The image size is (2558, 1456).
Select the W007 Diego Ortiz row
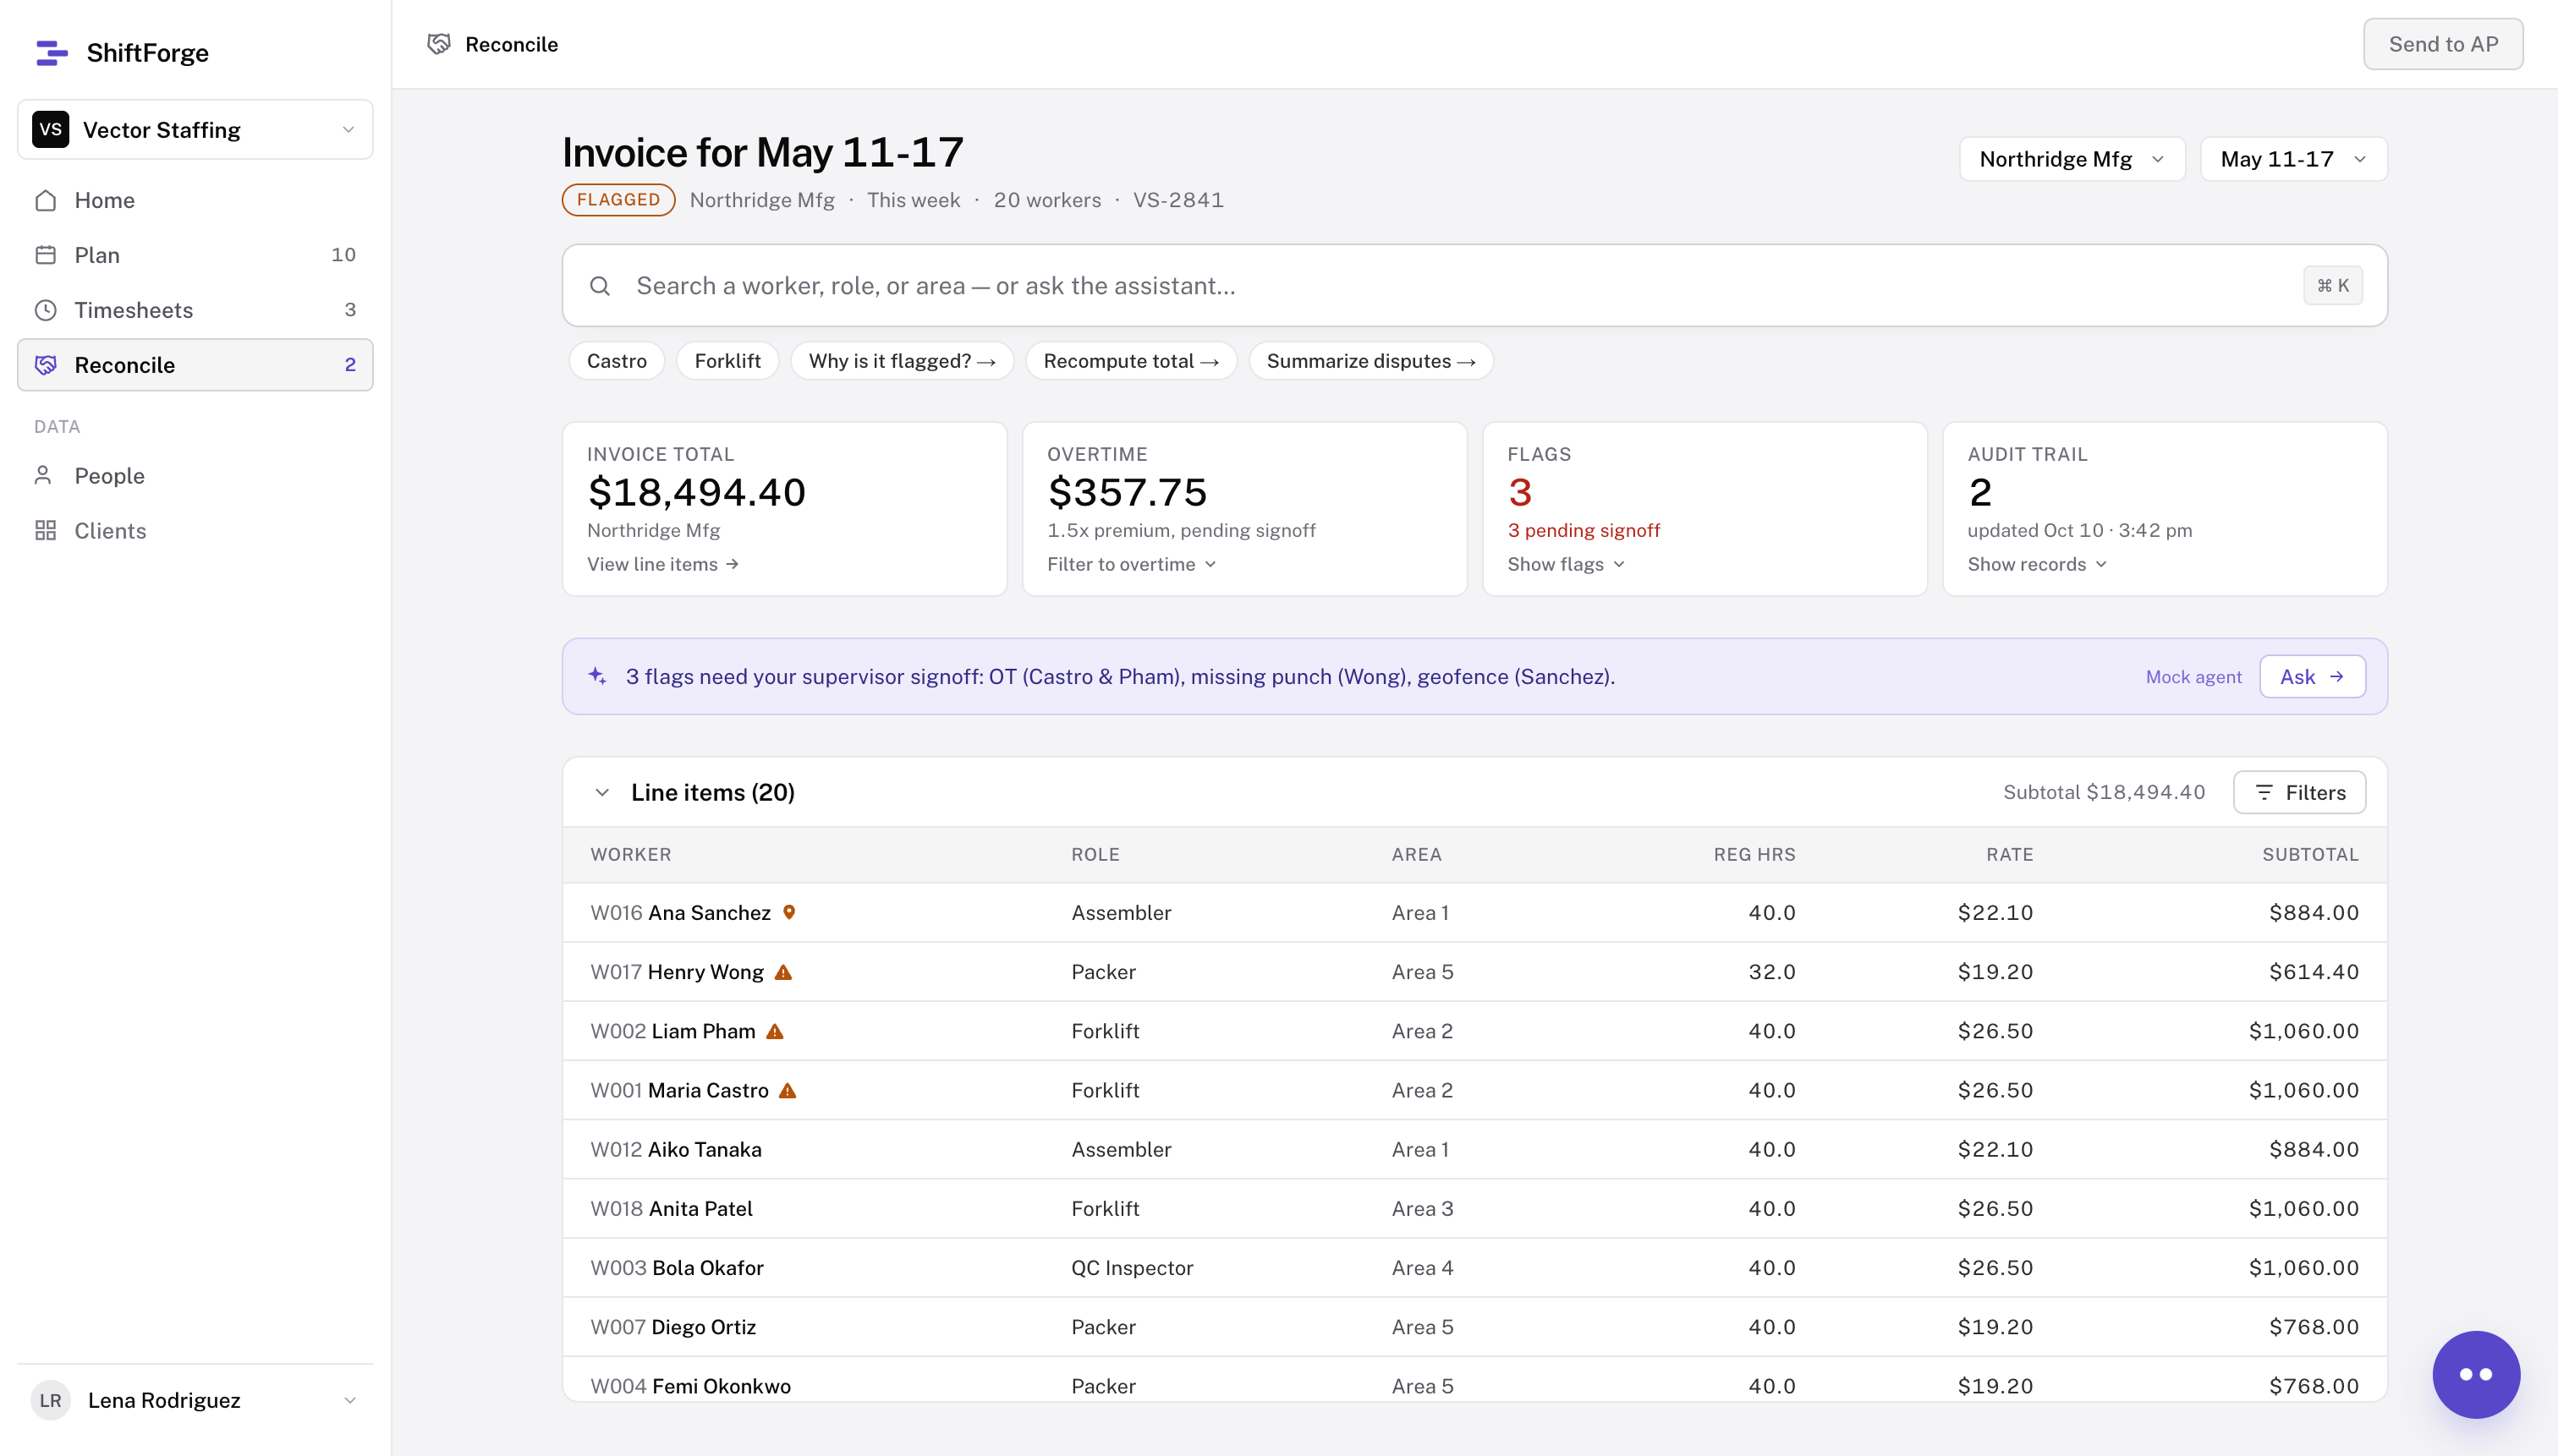point(1474,1327)
